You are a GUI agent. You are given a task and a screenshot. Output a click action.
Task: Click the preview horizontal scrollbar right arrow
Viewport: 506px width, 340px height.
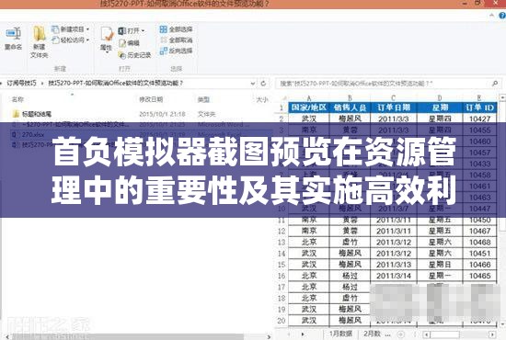(x=492, y=334)
